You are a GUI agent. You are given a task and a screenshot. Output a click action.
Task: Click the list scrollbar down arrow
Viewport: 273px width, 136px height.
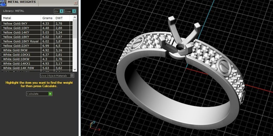point(75,69)
